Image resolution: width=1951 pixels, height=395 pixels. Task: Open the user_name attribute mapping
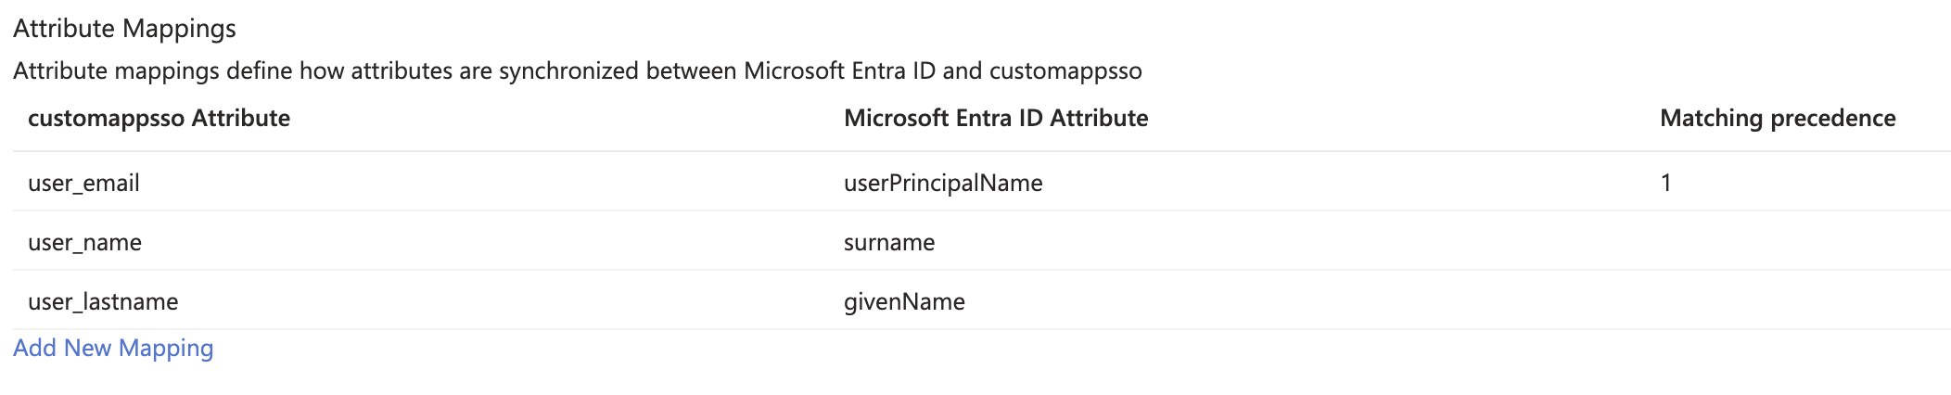tap(84, 242)
